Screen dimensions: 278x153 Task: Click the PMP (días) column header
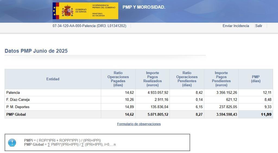[255, 79]
